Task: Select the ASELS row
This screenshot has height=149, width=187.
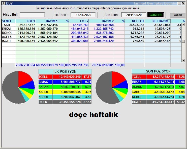Action: click(91, 37)
